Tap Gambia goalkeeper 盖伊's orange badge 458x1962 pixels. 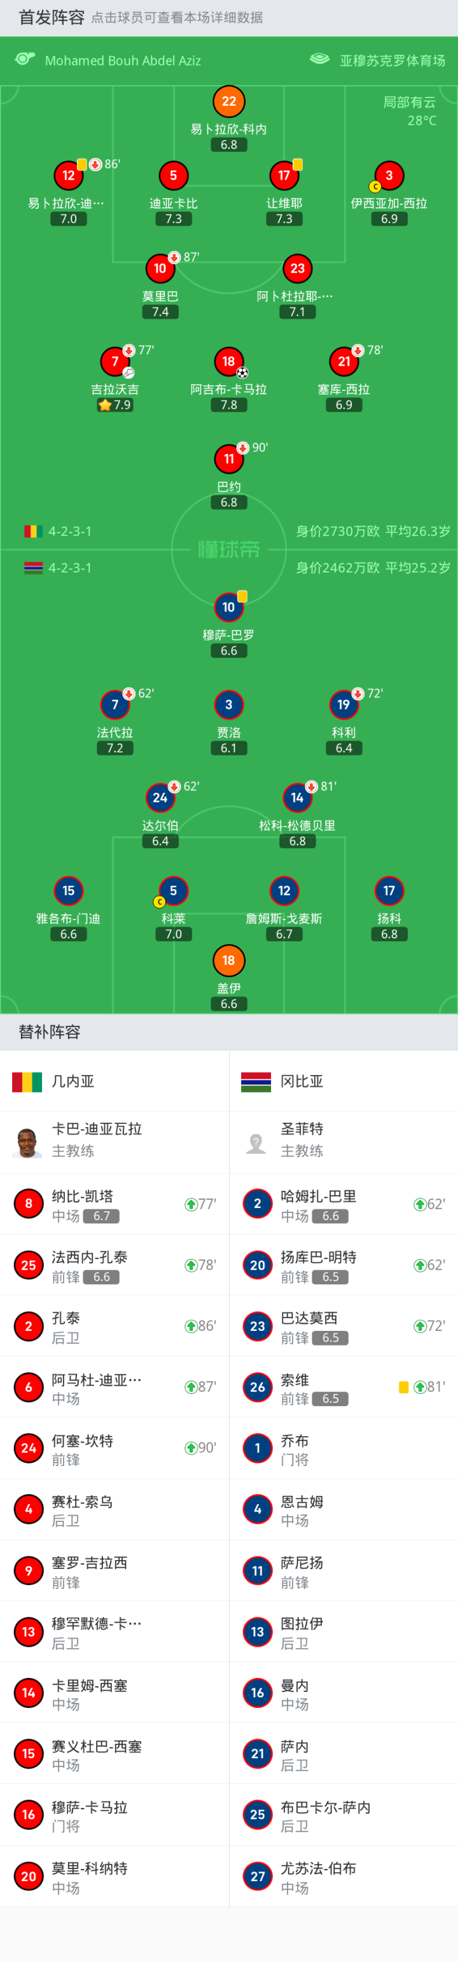(229, 960)
